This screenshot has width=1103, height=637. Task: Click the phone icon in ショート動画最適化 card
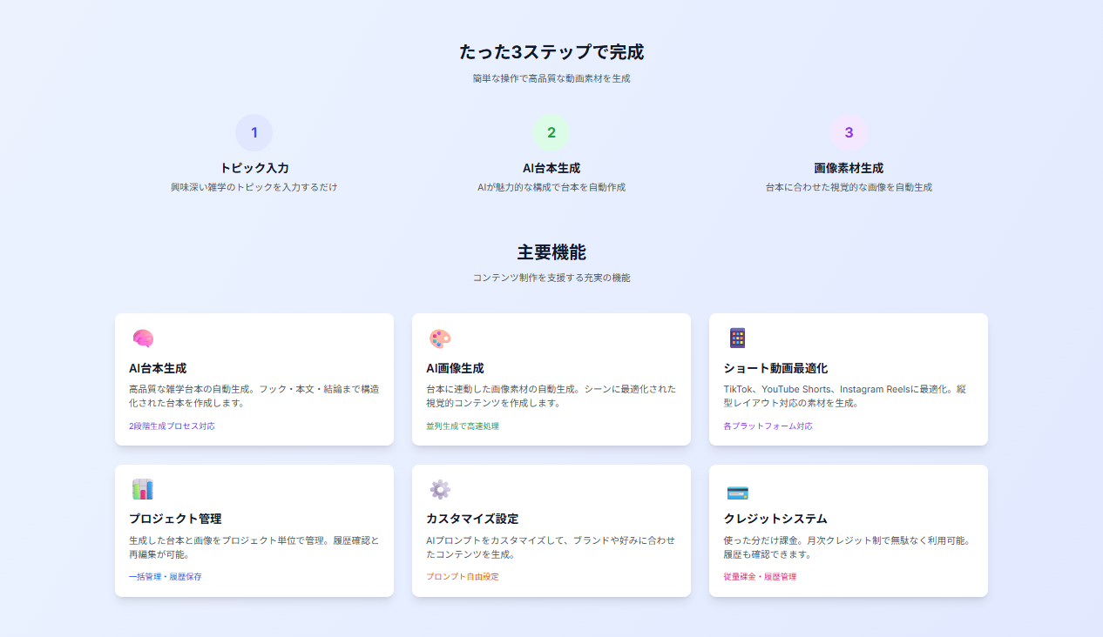(x=737, y=339)
